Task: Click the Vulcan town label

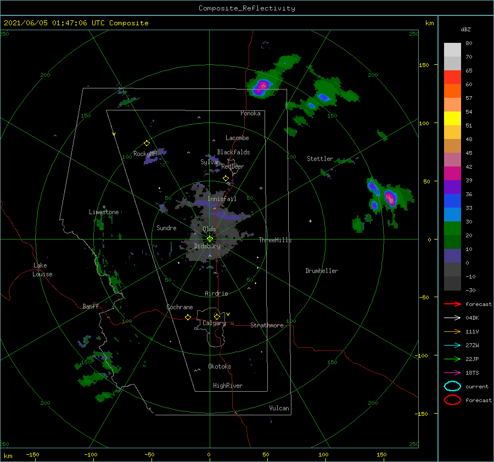Action: 279,408
